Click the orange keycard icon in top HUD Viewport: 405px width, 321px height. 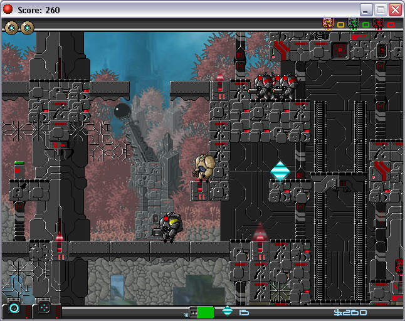[x=328, y=24]
